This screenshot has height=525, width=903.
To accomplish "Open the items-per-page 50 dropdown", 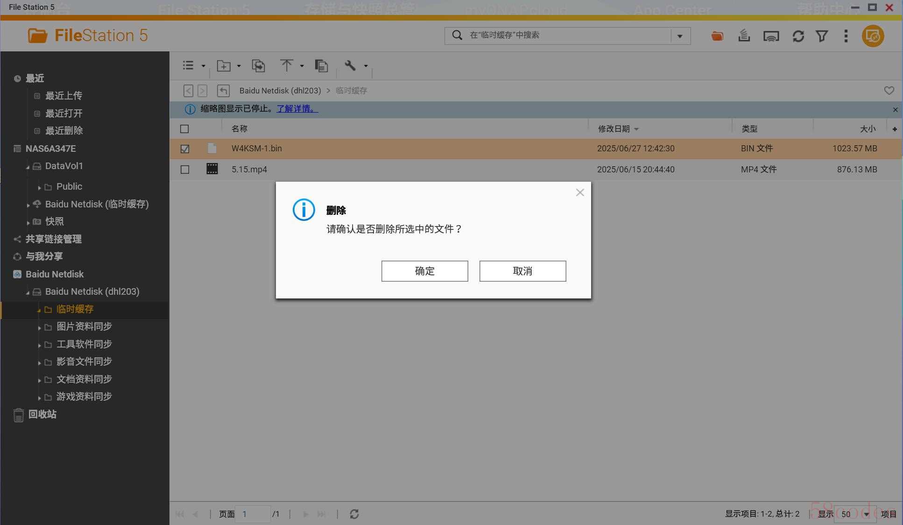I will point(866,514).
